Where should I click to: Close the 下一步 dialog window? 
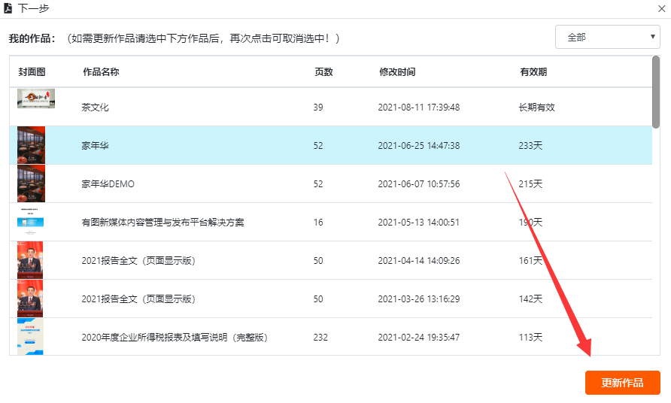point(661,8)
